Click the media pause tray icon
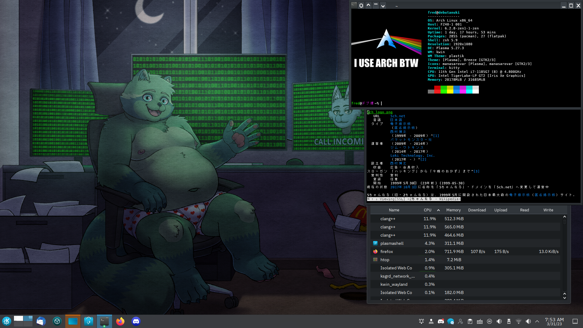583x328 pixels. pos(489,321)
